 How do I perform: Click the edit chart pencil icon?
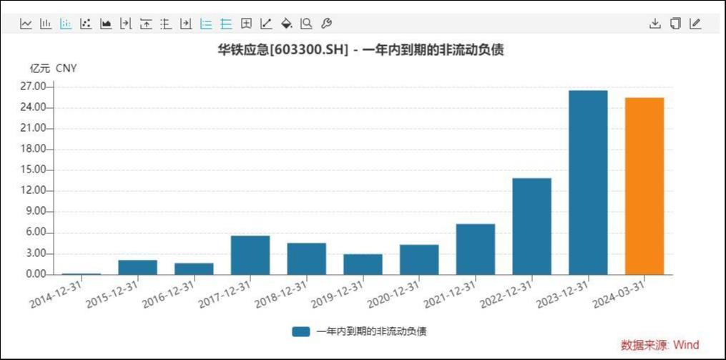click(x=695, y=24)
